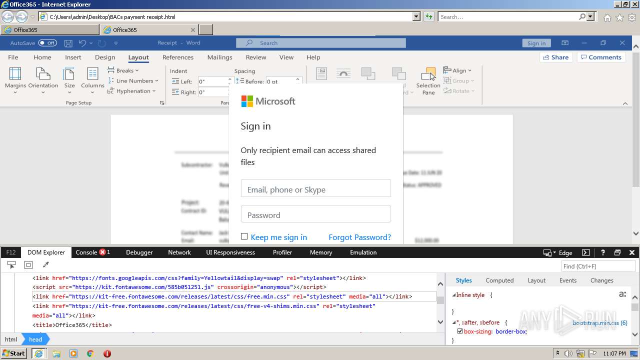The width and height of the screenshot is (640, 360).
Task: Click the Email, phone or Skype field
Action: pos(316,188)
